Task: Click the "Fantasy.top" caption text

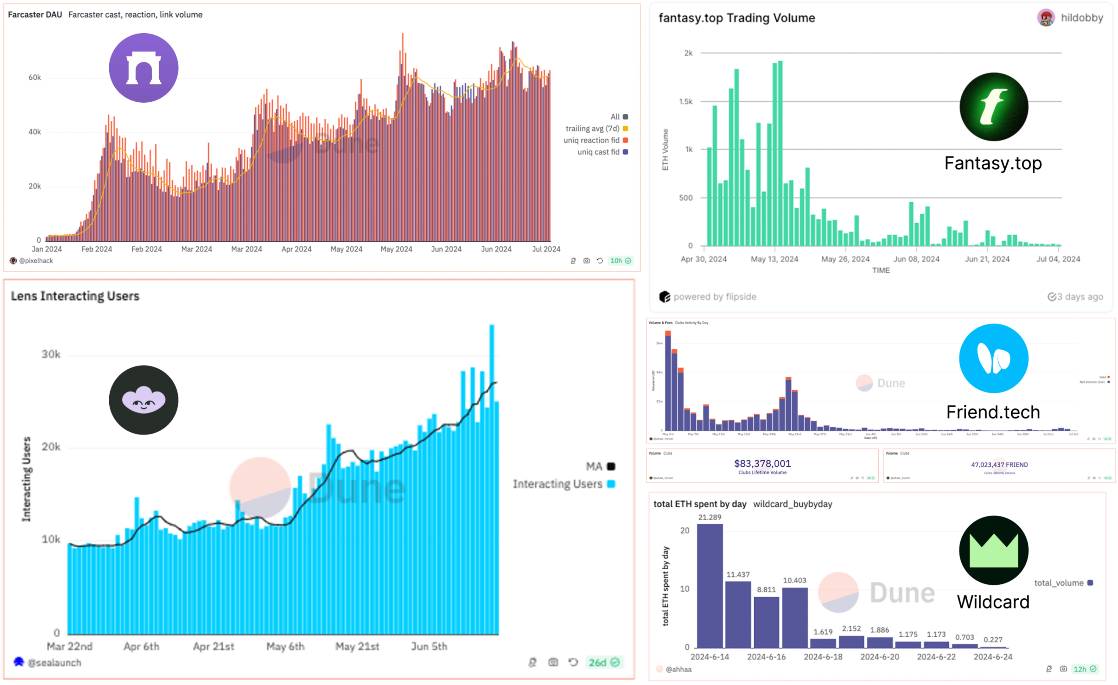Action: 993,163
